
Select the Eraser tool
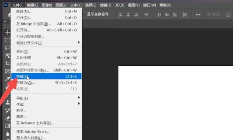[8, 118]
